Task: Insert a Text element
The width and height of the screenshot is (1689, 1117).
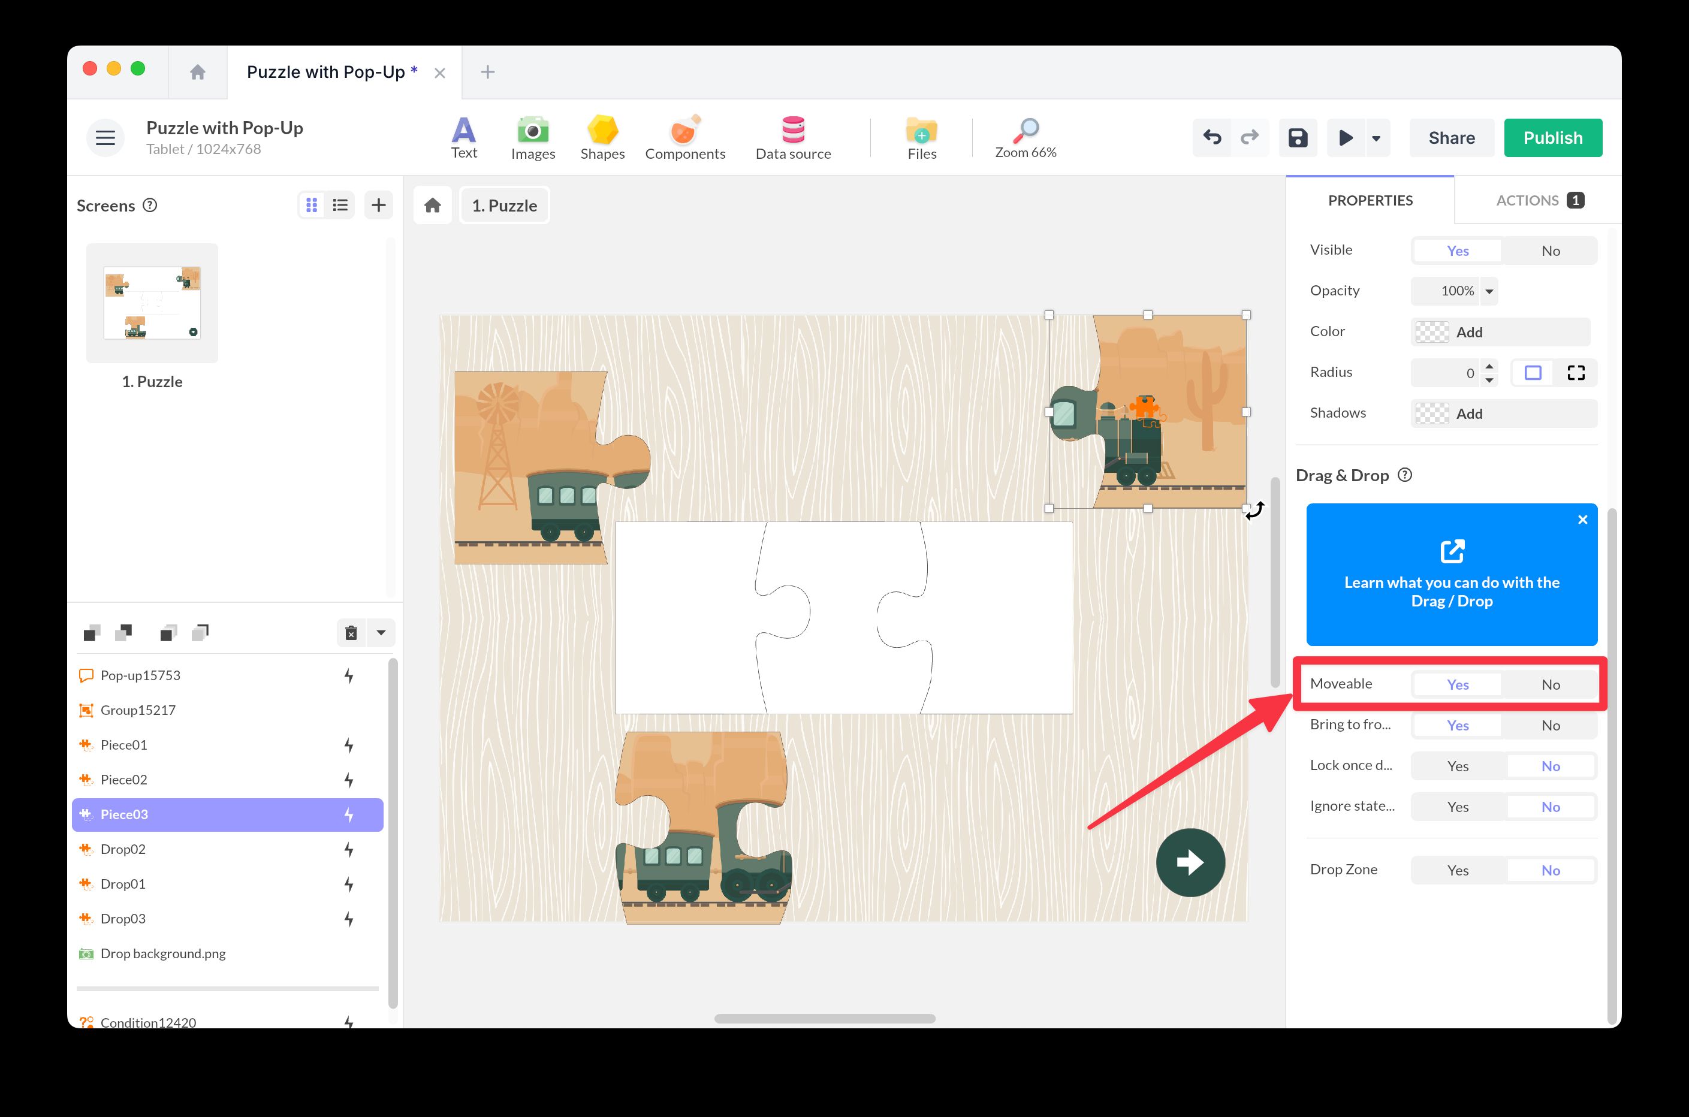Action: pos(464,137)
